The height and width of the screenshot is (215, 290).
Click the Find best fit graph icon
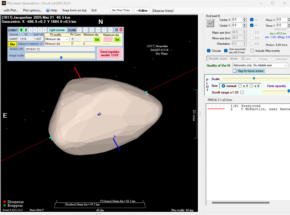click(x=210, y=23)
